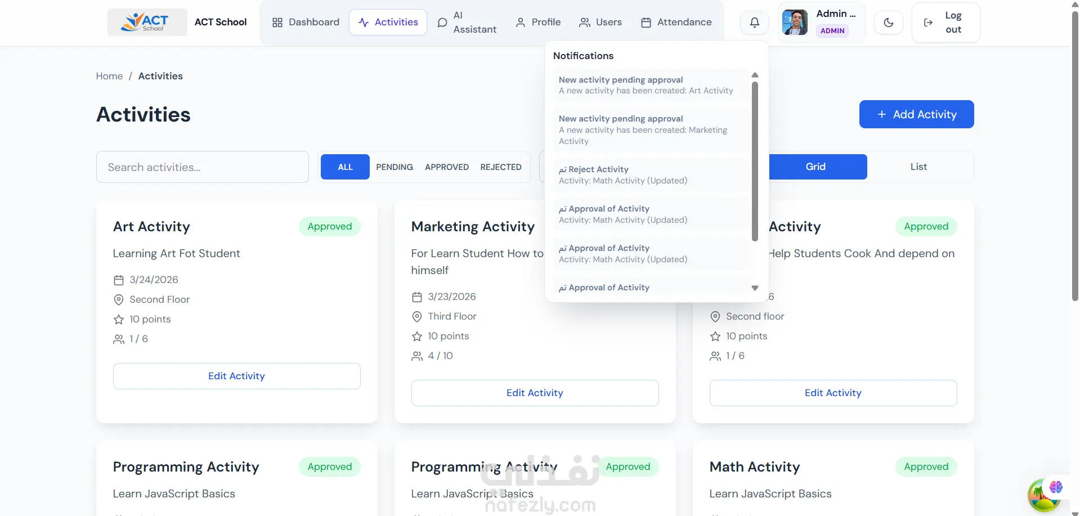Filter activities by REJECTED

tap(501, 167)
